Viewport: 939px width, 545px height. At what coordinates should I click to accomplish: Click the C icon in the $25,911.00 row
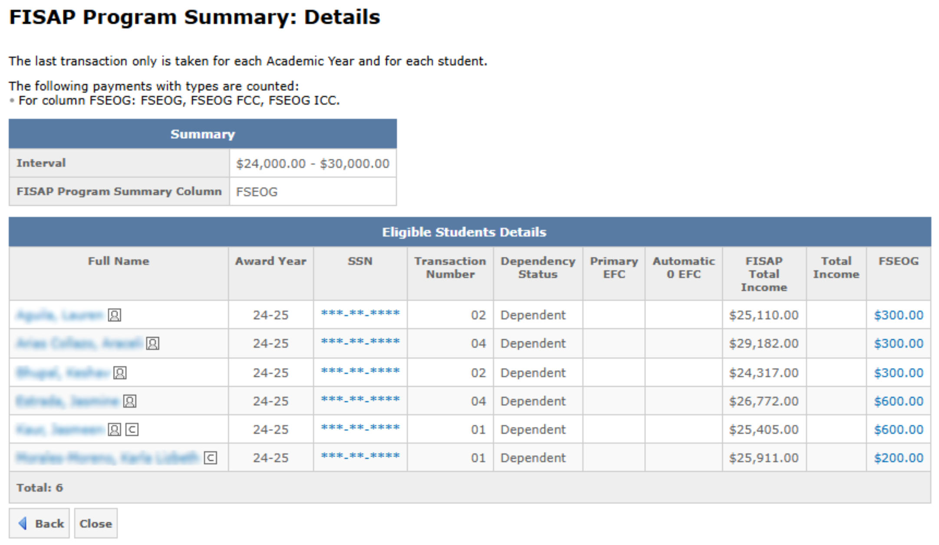click(x=211, y=458)
